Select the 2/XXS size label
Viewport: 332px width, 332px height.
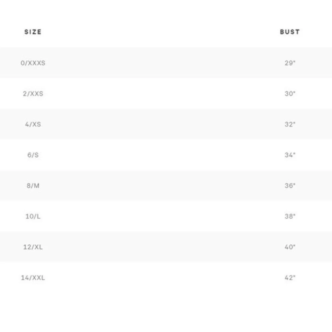[33, 94]
